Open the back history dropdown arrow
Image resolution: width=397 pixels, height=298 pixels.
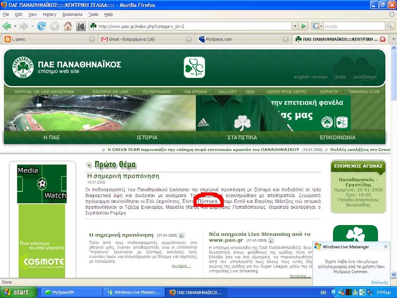[x=15, y=26]
